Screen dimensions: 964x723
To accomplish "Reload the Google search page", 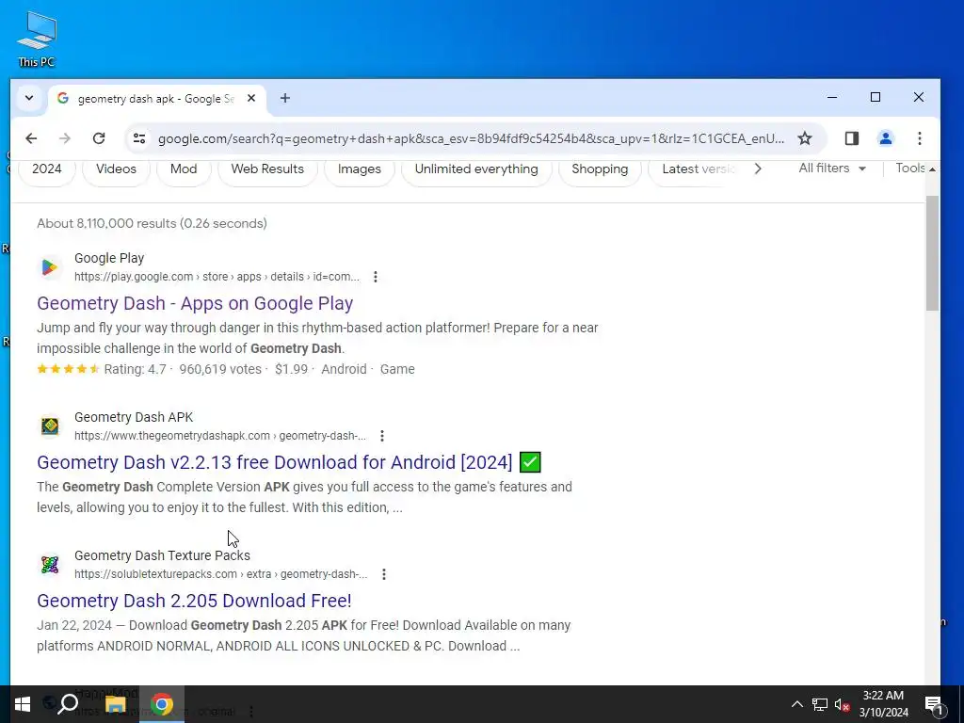I will (99, 138).
